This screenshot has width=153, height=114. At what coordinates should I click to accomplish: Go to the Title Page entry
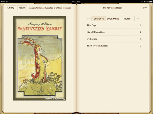click(x=114, y=25)
